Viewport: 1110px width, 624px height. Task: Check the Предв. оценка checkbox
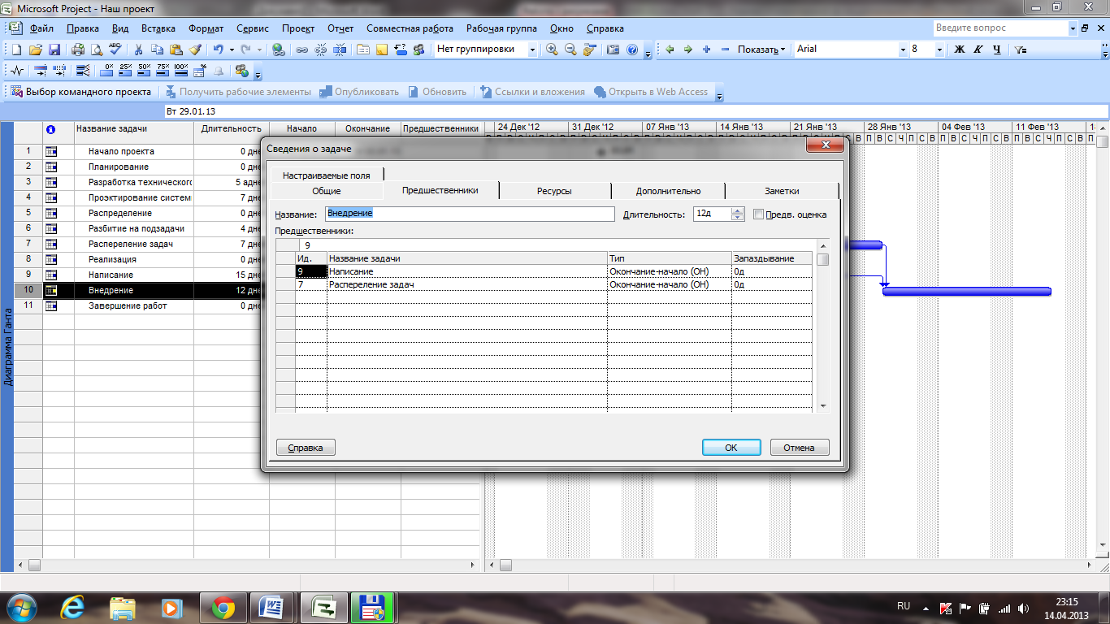758,214
